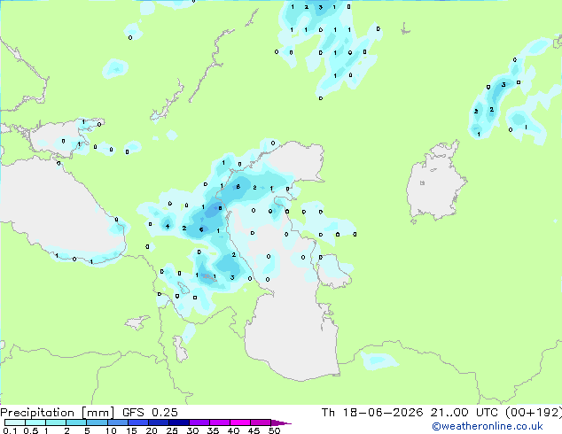The height and width of the screenshot is (434, 562).
Task: Pick the 25–30 mm dark blue swatch
Action: [x=178, y=422]
